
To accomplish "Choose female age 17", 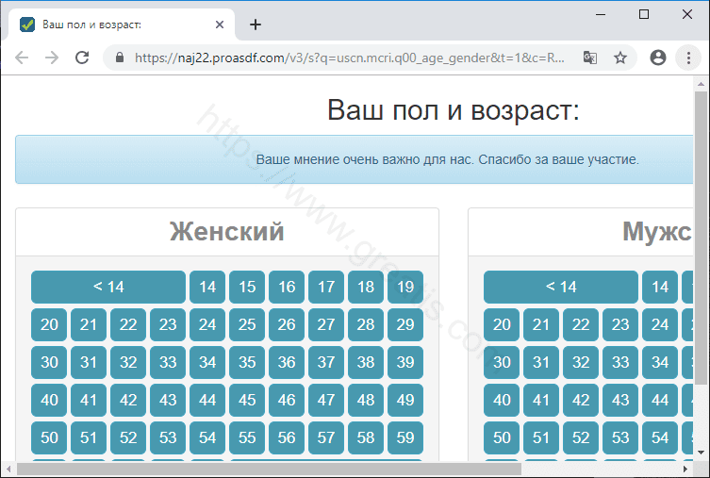I will pos(326,287).
